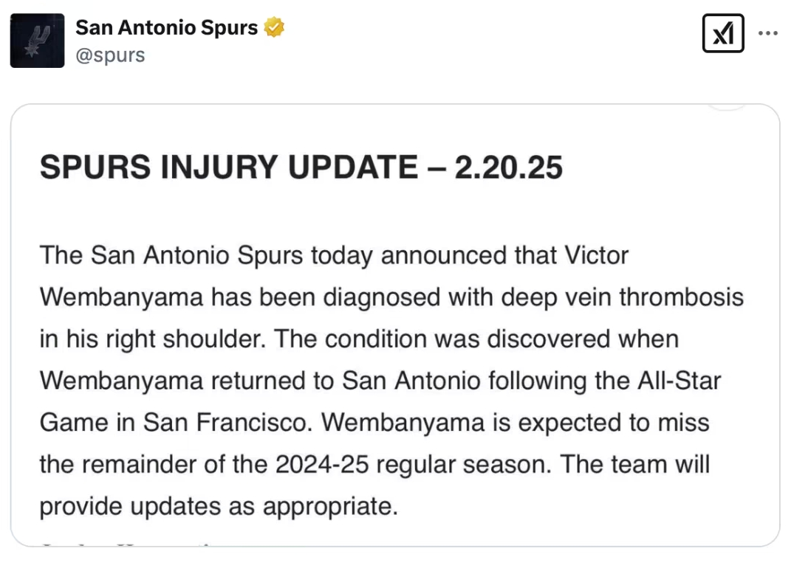Open the Grok xAI icon

click(x=723, y=34)
